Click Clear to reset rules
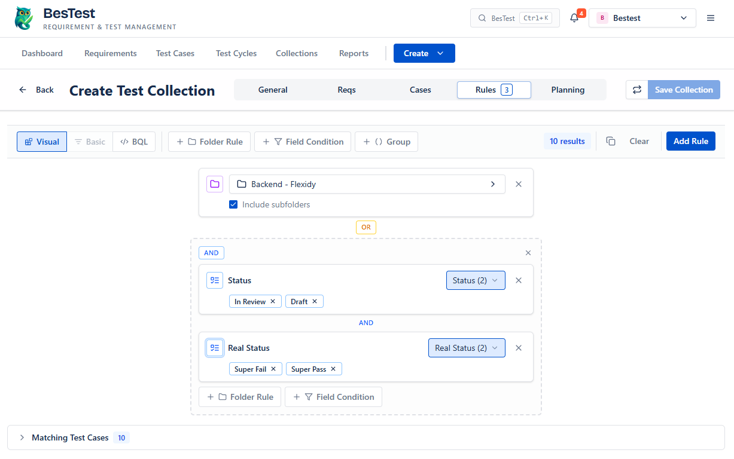 (639, 141)
